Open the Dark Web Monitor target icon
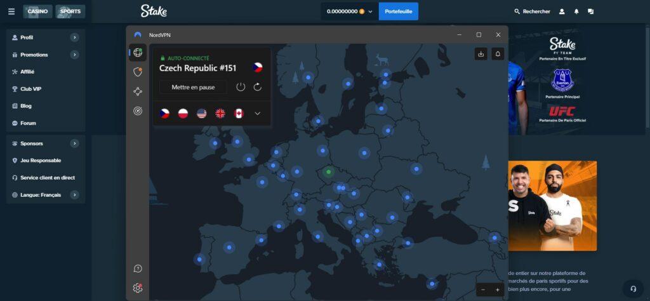Screen dimensions: 650x301 click(x=138, y=110)
